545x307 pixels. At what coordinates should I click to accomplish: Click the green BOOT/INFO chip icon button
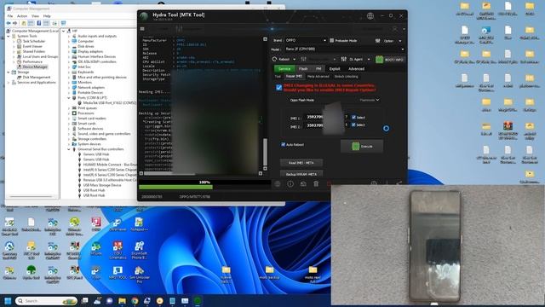(x=390, y=60)
